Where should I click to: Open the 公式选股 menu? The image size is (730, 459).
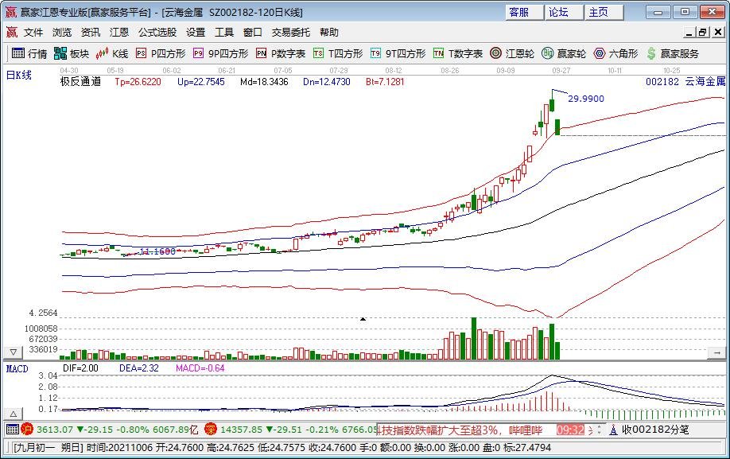tap(157, 32)
